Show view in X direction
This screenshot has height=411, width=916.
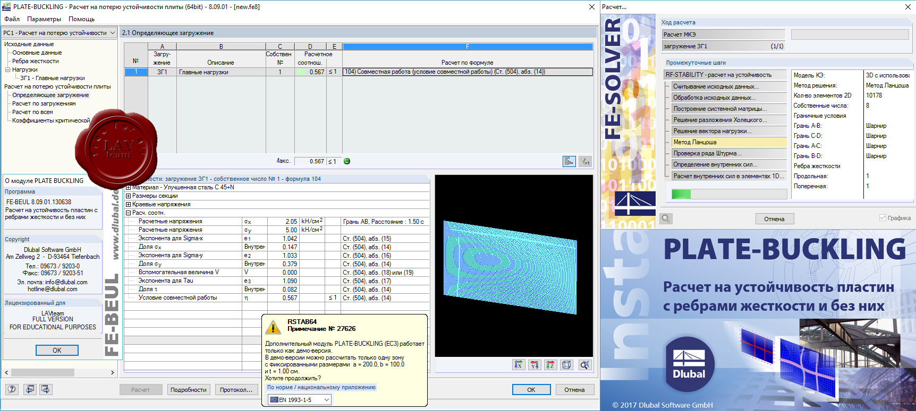[519, 364]
